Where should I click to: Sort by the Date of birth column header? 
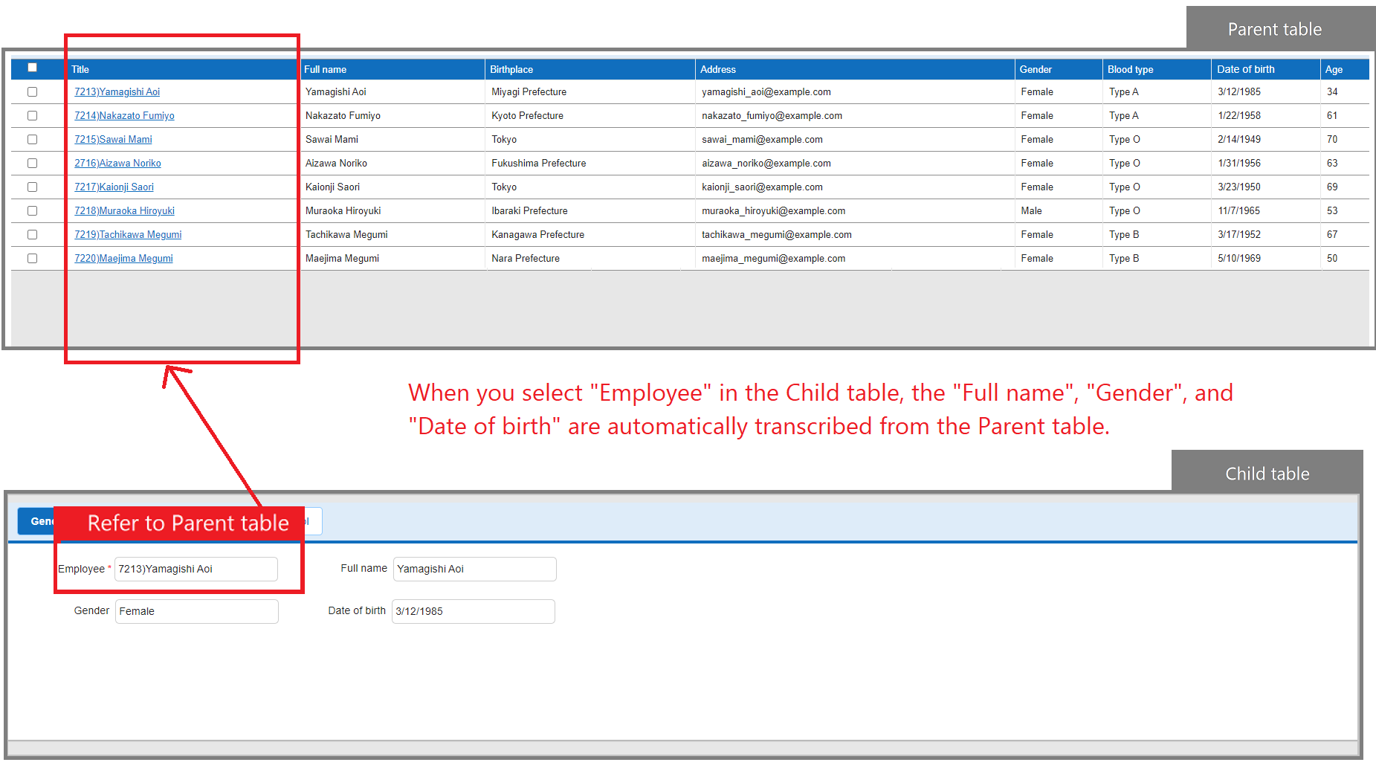(1266, 69)
